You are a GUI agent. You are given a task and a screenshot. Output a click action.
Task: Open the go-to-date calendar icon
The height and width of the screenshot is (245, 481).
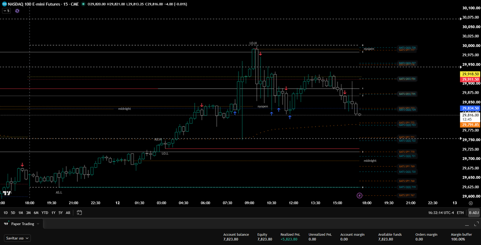coord(79,213)
